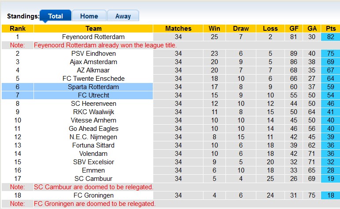
Task: Open Sparta Rotterdam team link
Action: coord(93,87)
